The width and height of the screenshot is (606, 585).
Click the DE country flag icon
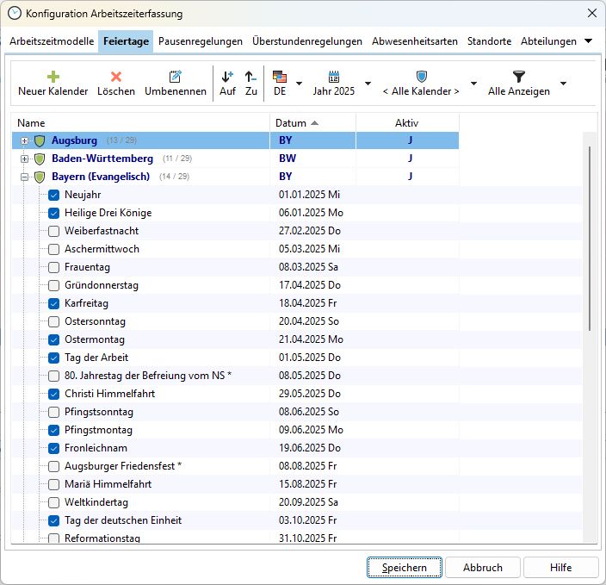click(x=280, y=77)
